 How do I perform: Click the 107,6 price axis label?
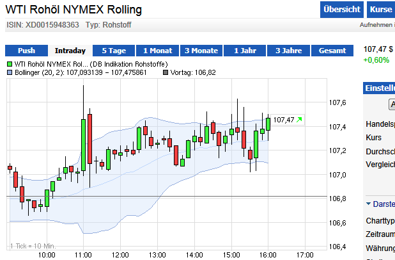tap(338, 102)
